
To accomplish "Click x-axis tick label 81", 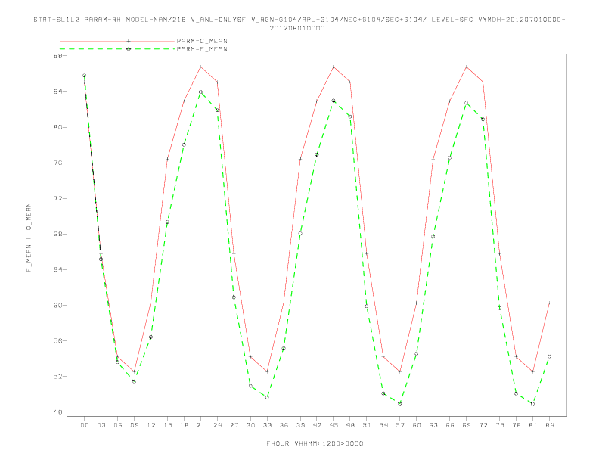I will (x=533, y=425).
